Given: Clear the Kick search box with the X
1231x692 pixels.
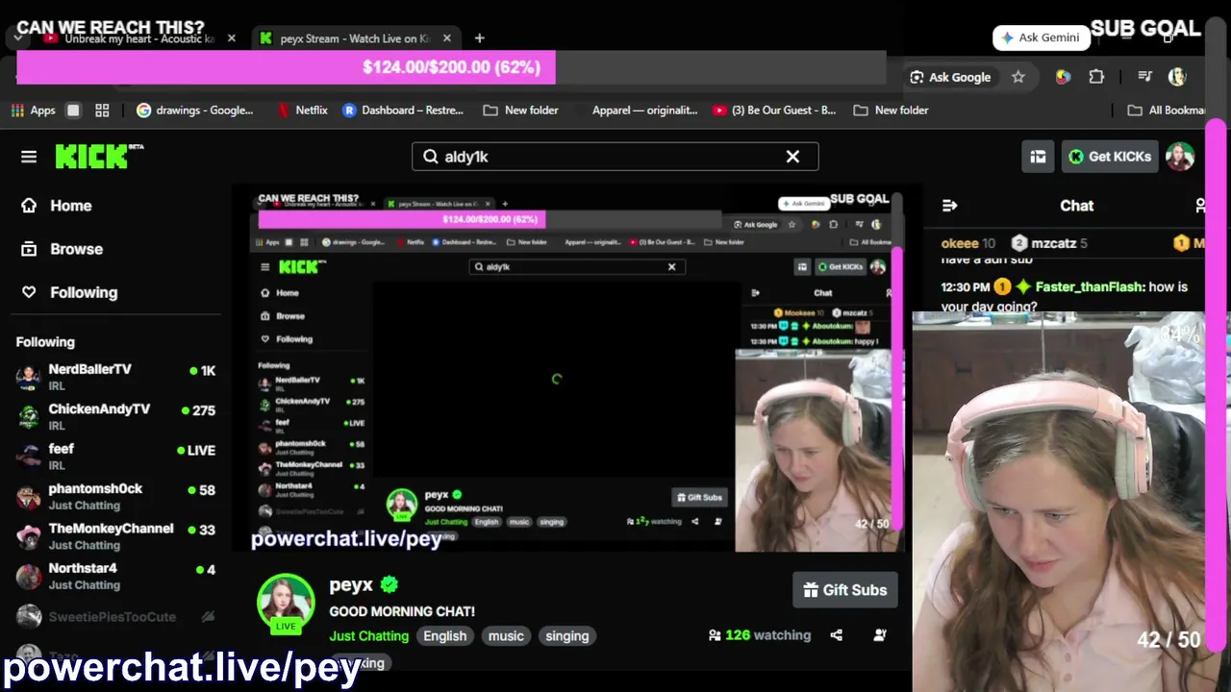Looking at the screenshot, I should pyautogui.click(x=792, y=157).
